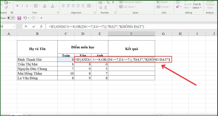The width and height of the screenshot is (218, 116).
Task: Open Merge & Center dropdown arrow
Action: pos(93,6)
